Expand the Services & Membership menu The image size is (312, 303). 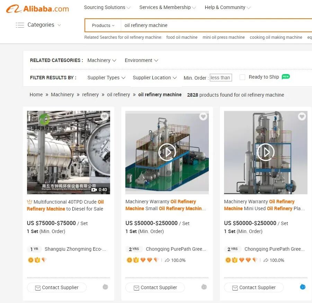(x=168, y=7)
